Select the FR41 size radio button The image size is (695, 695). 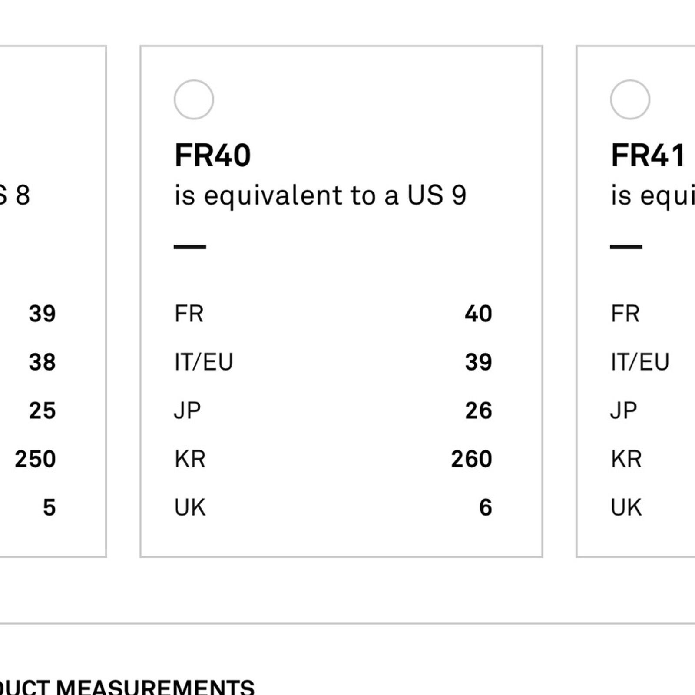point(630,99)
